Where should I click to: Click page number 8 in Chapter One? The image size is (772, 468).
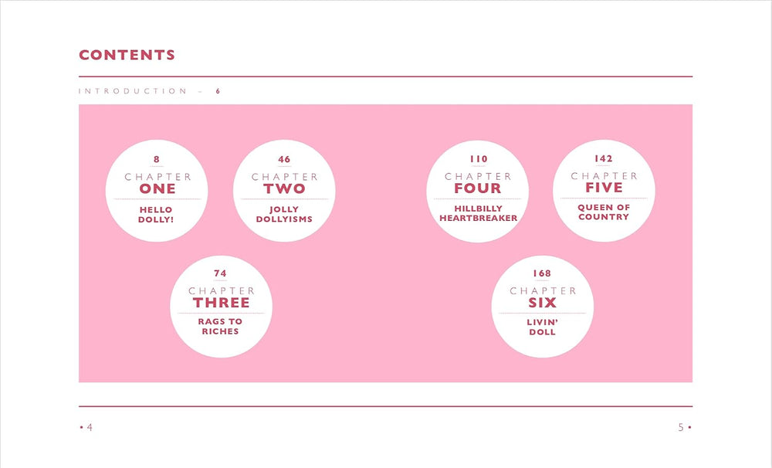[x=157, y=159]
